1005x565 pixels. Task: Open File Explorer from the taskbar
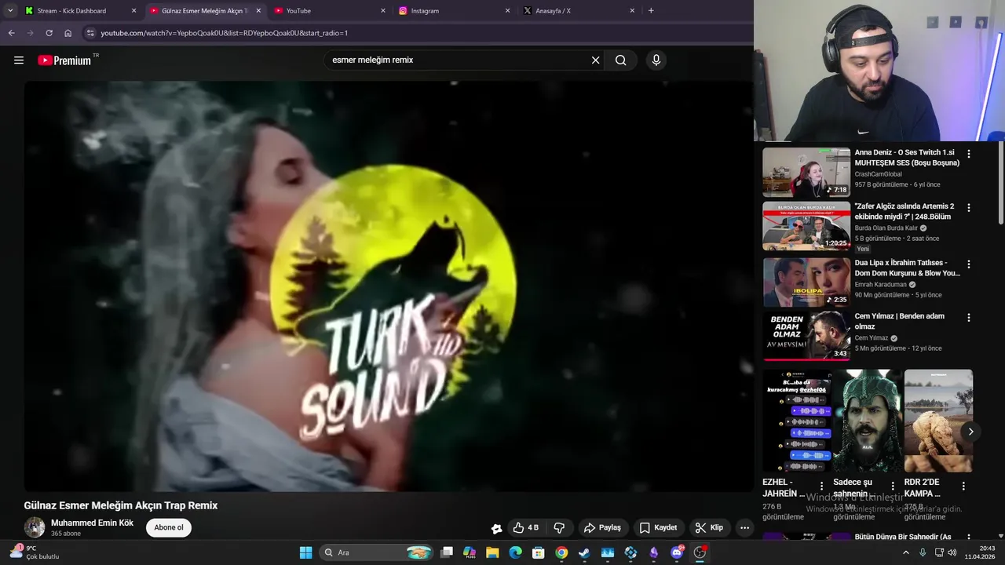(492, 552)
